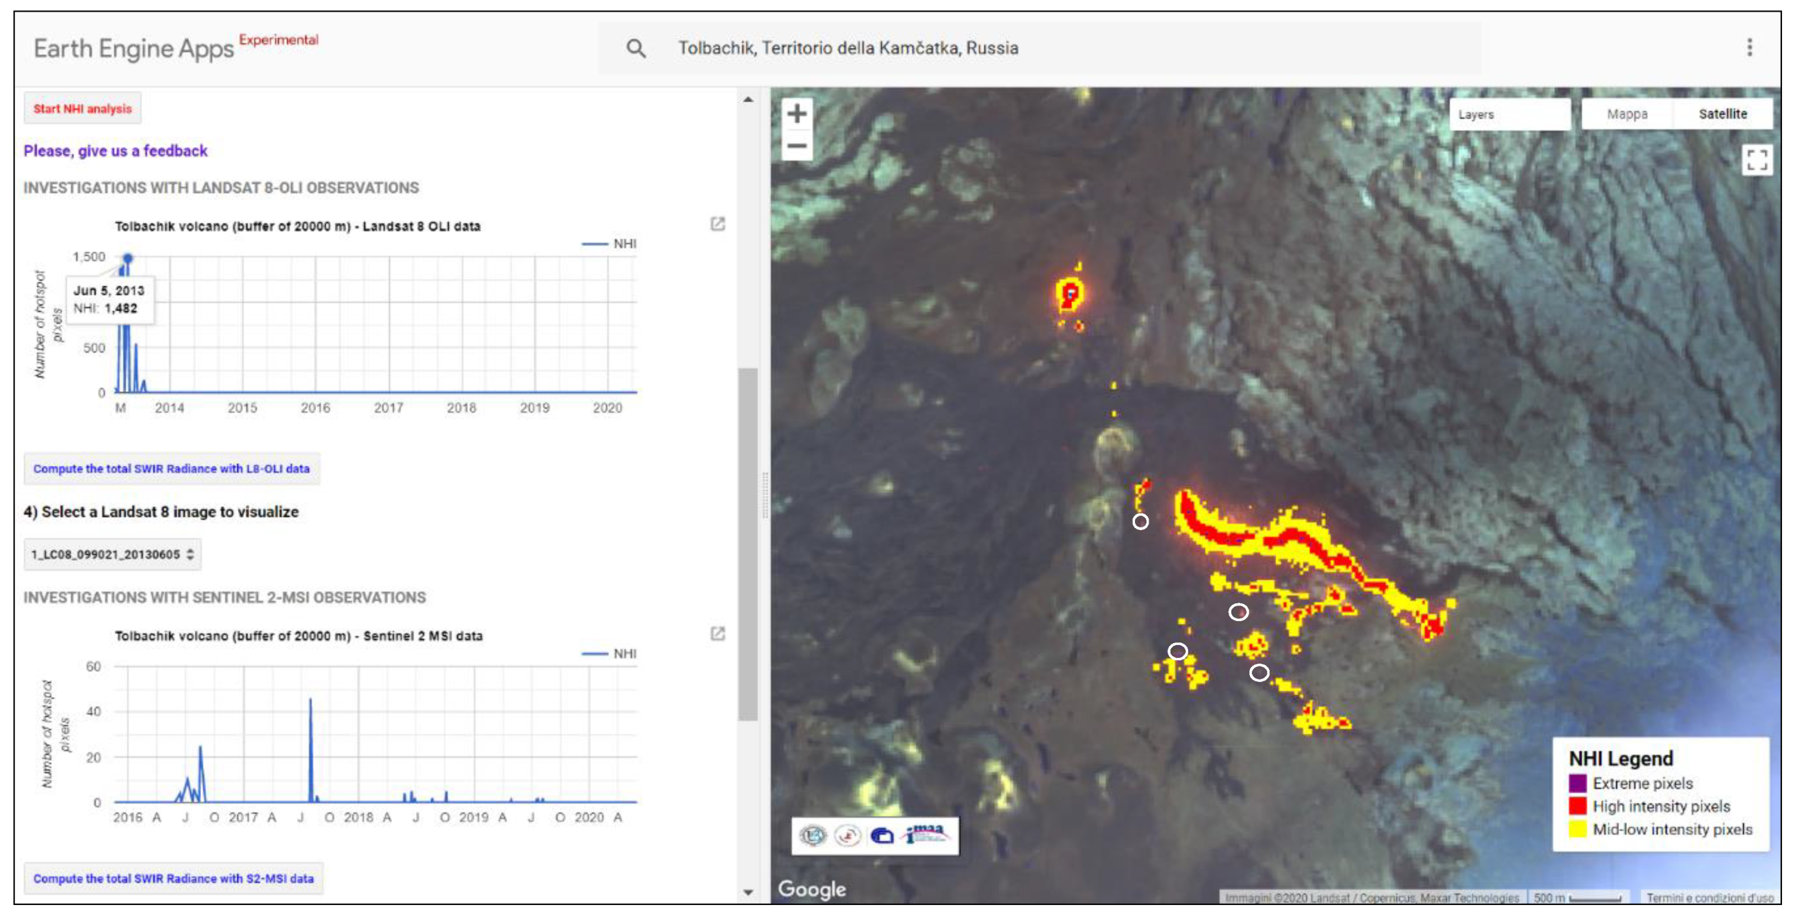
Task: Click the Google logo on the map
Action: pyautogui.click(x=811, y=889)
